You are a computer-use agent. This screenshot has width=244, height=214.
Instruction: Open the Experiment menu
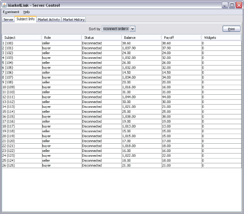tap(11, 12)
